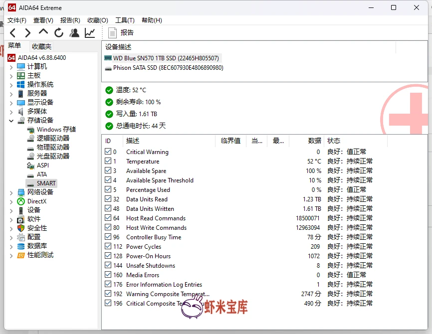Click the 软件 software icon
This screenshot has height=334, width=432.
click(21, 219)
